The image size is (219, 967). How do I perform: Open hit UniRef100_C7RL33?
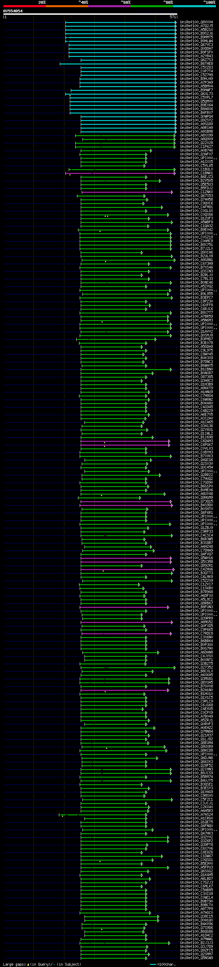pyautogui.click(x=196, y=279)
